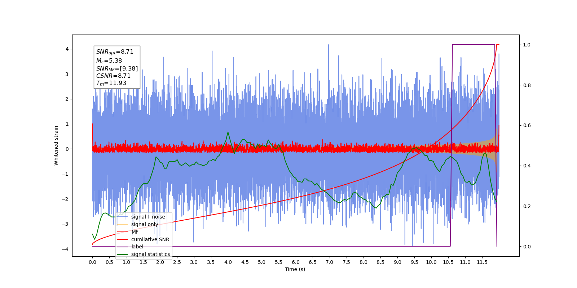
Task: Click the −1 tick on strain axis
Action: [x=65, y=174]
